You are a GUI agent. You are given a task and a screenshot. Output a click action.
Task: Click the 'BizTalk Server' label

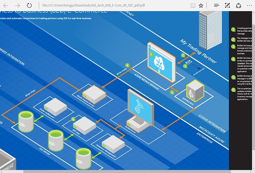(x=130, y=129)
